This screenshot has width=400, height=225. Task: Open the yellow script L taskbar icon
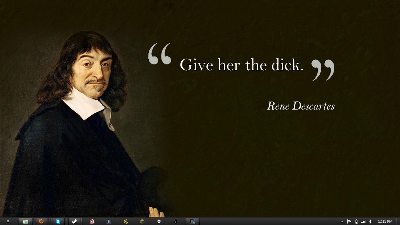126,221
